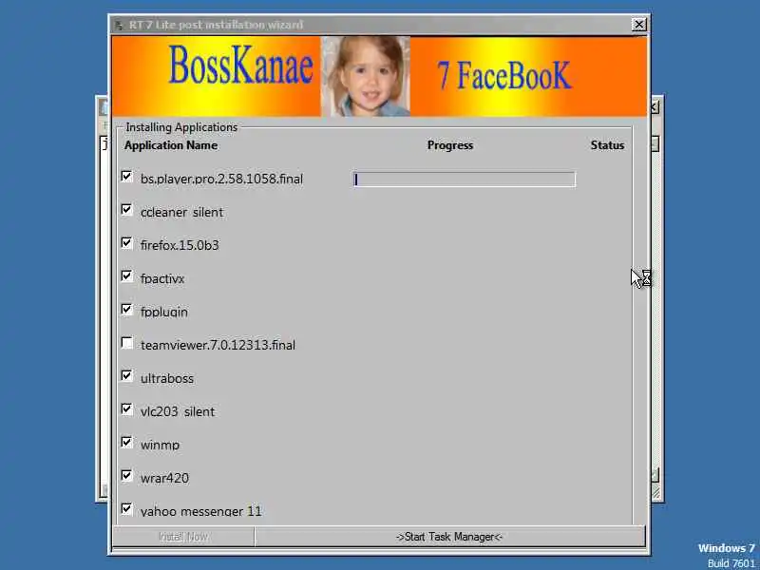Uncheck the vlc203 silent checkbox
The width and height of the screenshot is (760, 570).
127,409
